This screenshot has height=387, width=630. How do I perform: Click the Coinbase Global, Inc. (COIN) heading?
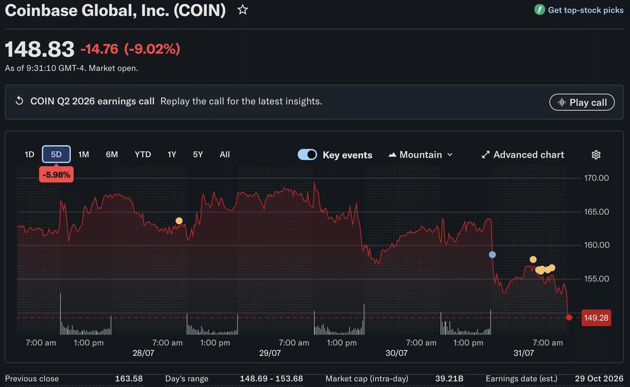tap(115, 10)
